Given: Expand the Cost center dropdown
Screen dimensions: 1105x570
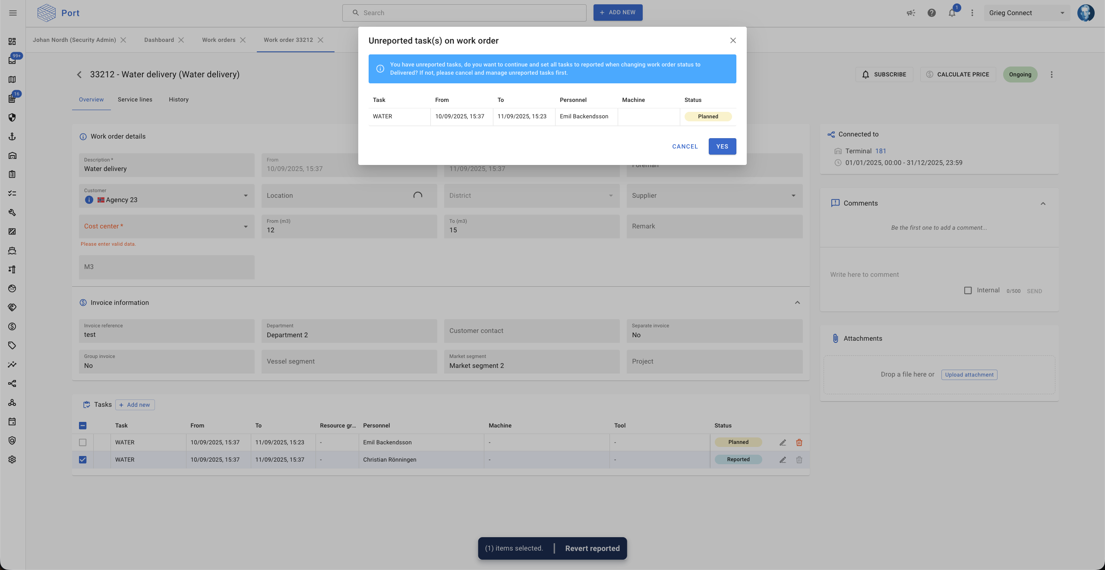Looking at the screenshot, I should (246, 227).
